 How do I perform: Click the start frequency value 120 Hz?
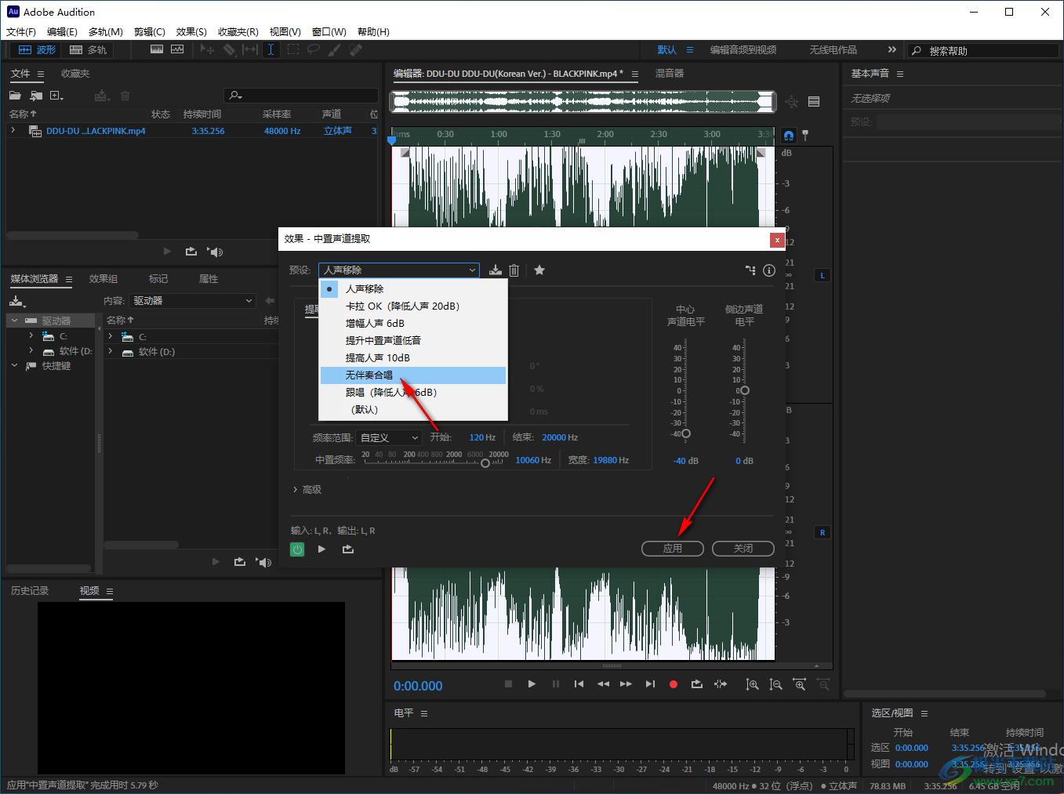click(x=482, y=437)
